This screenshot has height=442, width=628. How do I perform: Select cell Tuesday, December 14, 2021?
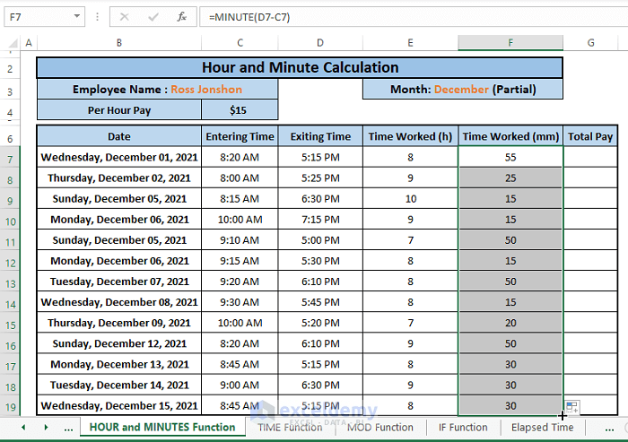(x=119, y=386)
